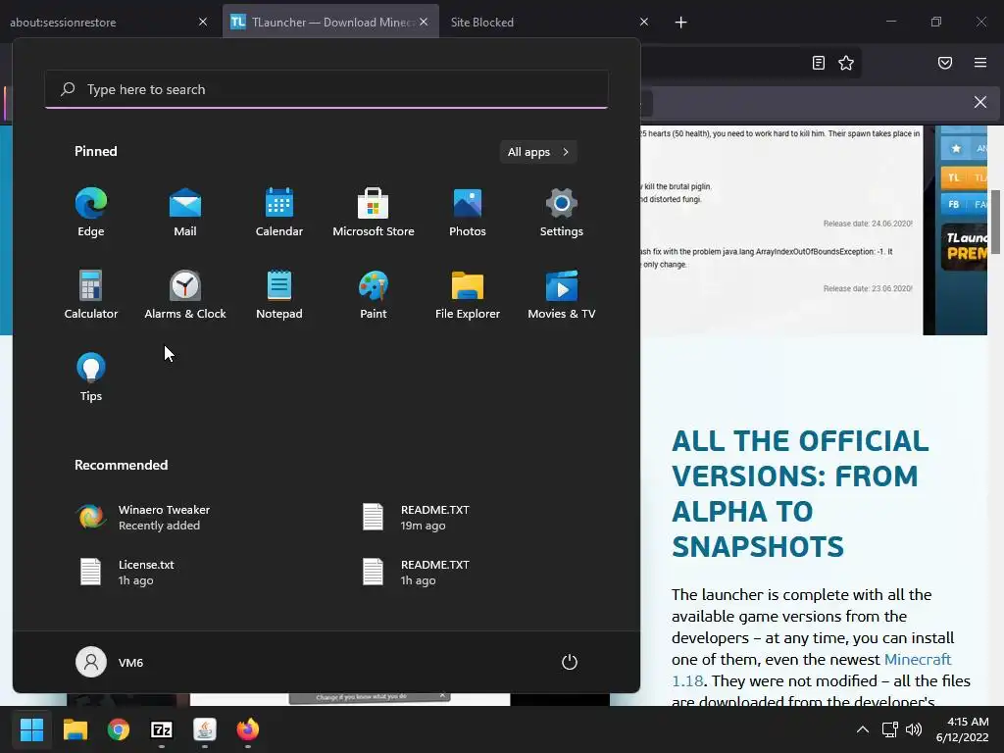Open a new Firefox tab

pos(680,23)
